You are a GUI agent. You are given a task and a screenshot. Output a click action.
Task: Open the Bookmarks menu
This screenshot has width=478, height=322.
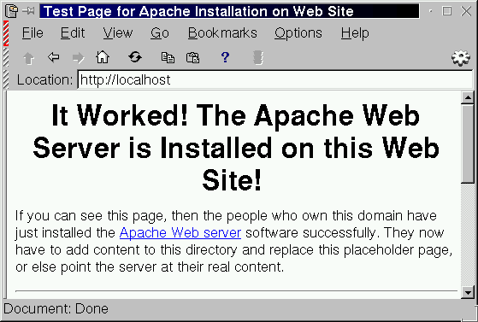coord(222,33)
